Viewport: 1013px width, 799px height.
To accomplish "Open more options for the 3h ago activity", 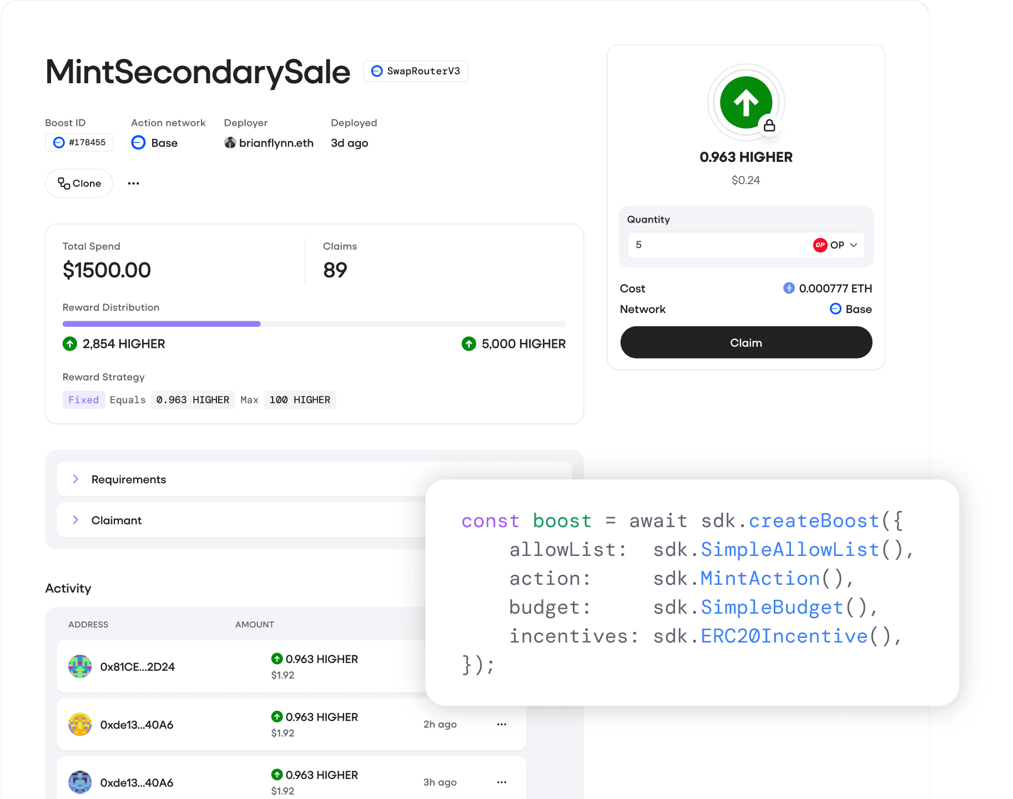I will coord(502,782).
